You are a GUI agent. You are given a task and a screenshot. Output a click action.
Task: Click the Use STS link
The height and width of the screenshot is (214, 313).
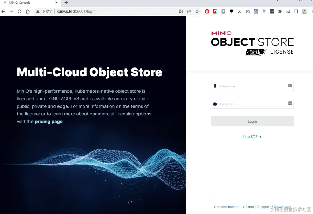pyautogui.click(x=252, y=137)
